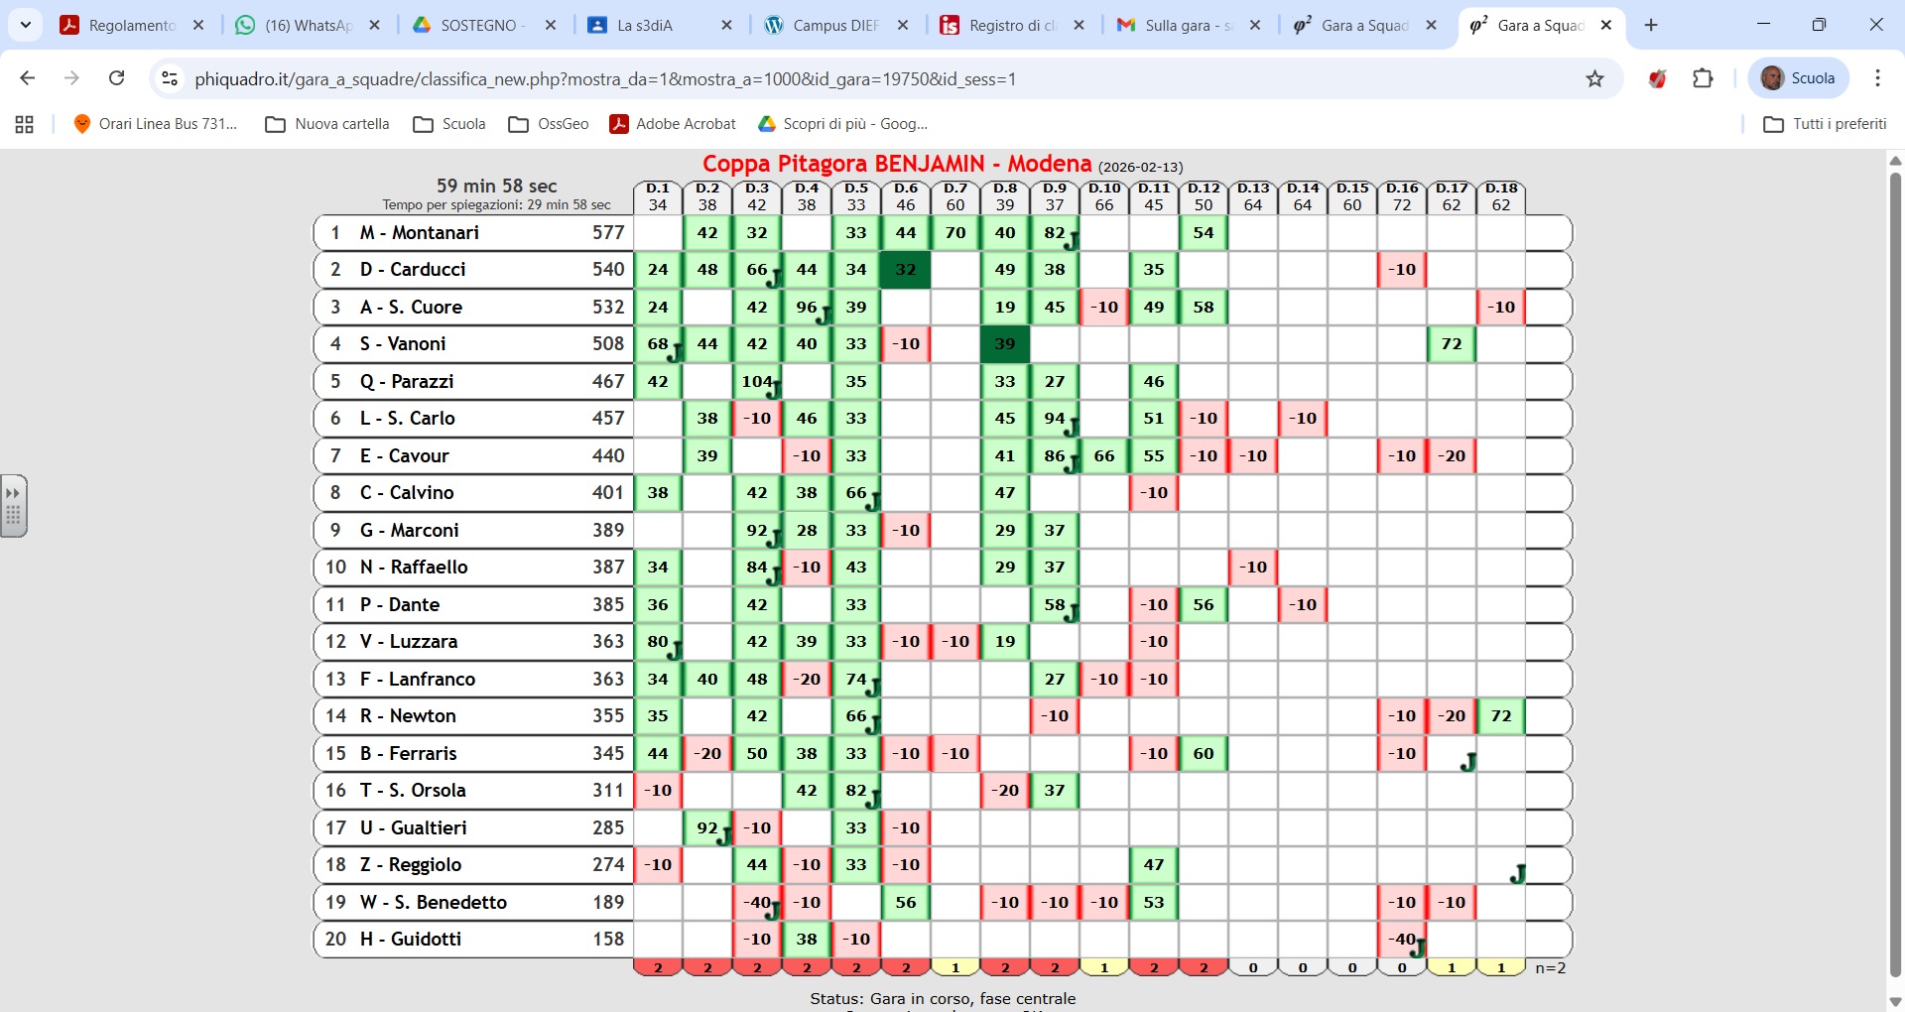Open the site information icon in address bar
The height and width of the screenshot is (1012, 1905).
click(170, 78)
